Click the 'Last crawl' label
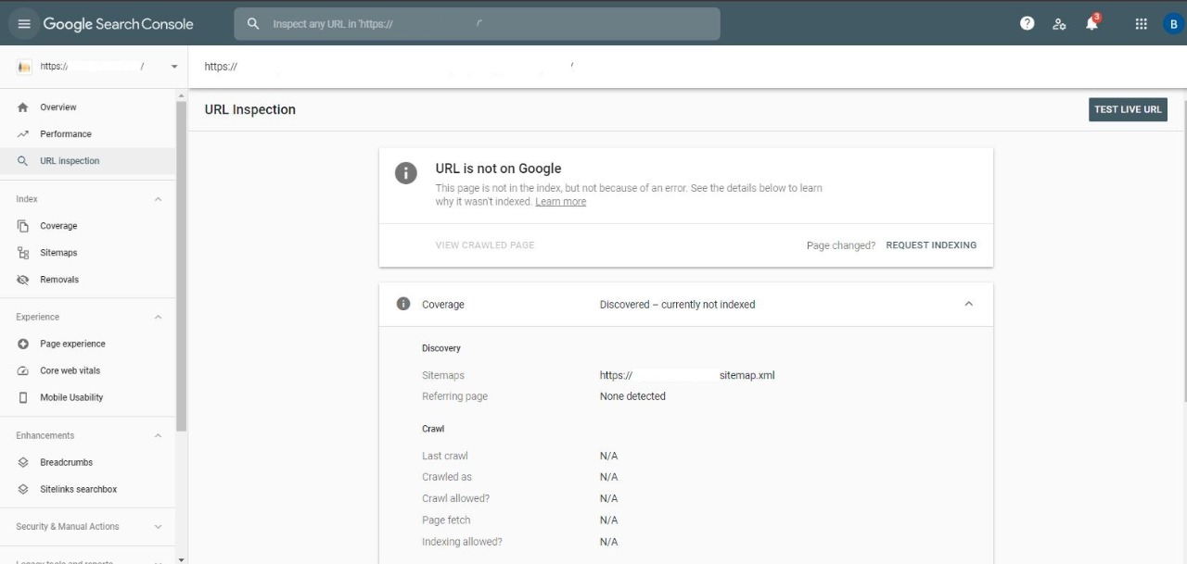 point(445,456)
